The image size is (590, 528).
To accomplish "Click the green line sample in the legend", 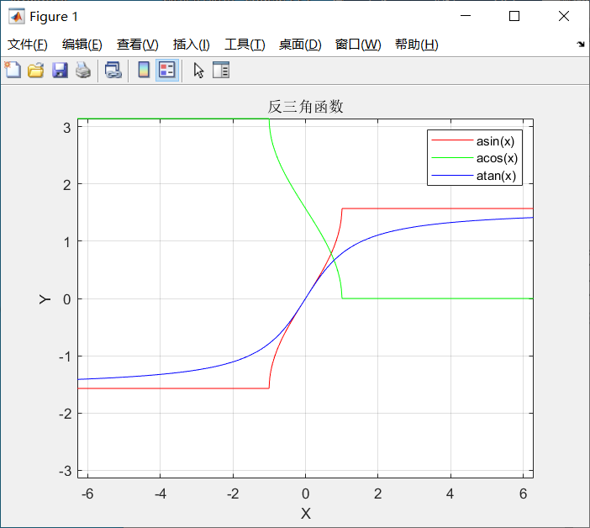I will pyautogui.click(x=452, y=158).
